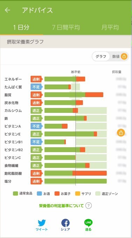Click the ツイート label
This screenshot has height=238, width=132.
[42, 230]
